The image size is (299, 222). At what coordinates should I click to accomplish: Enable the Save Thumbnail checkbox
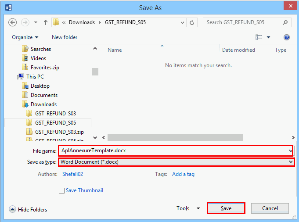click(61, 190)
